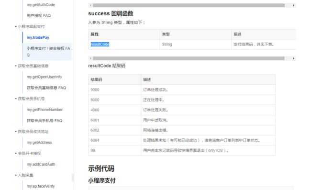Click 用户点击忘记密码 description cell
The height and width of the screenshot is (190, 311).
(x=208, y=150)
